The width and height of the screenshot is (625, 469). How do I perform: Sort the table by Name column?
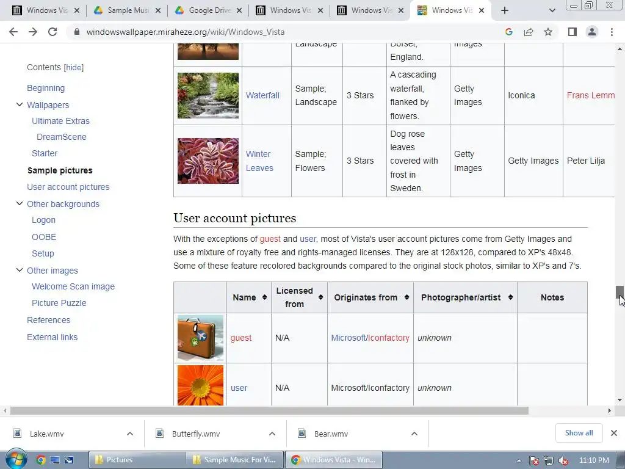[264, 297]
